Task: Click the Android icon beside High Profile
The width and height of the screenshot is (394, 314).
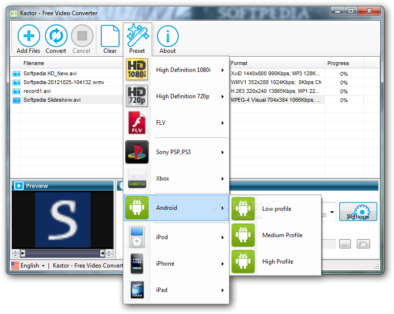Action: (x=243, y=262)
